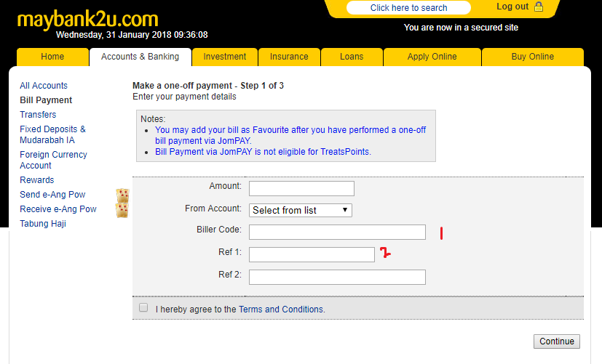Click the date and time text in the header

click(x=132, y=35)
